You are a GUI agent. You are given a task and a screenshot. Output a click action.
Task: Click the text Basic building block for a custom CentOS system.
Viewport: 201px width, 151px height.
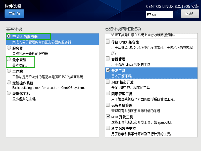click(x=48, y=88)
